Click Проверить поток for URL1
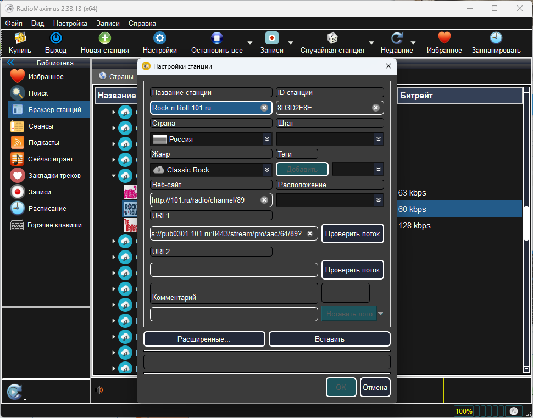 tap(353, 233)
